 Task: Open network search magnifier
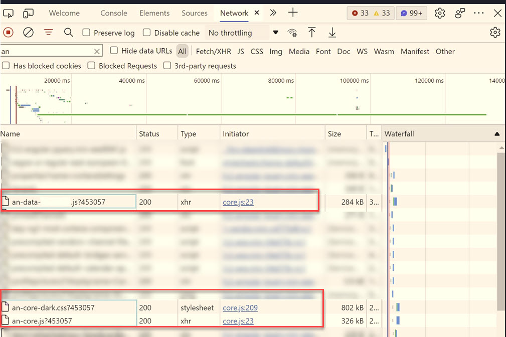click(x=68, y=32)
